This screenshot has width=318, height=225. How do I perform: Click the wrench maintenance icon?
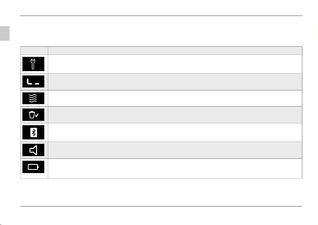[33, 64]
